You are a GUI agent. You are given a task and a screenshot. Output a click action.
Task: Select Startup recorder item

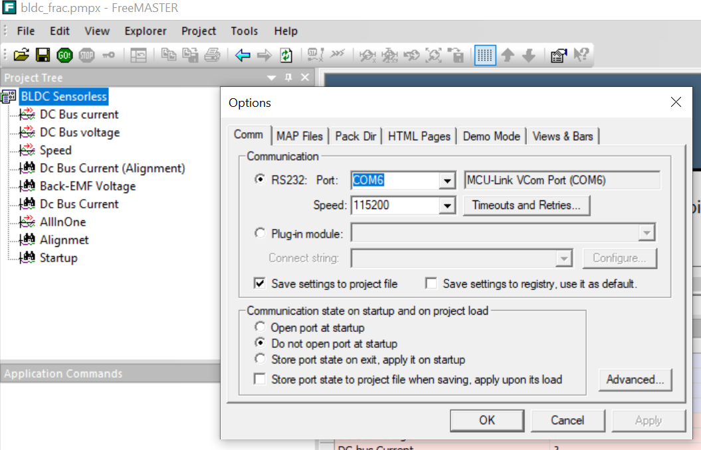point(58,258)
